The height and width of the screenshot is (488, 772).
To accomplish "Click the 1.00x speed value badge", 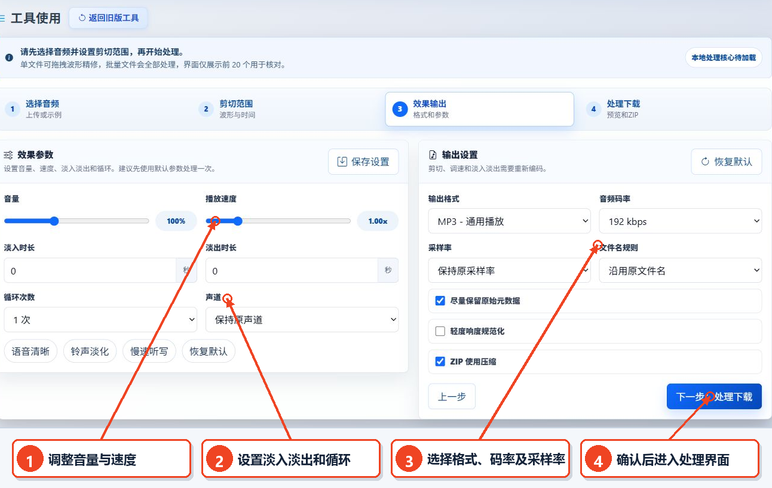I will [378, 221].
